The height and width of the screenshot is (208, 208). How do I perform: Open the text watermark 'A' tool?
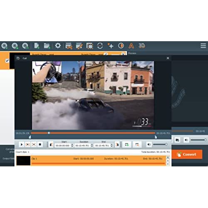(131, 46)
